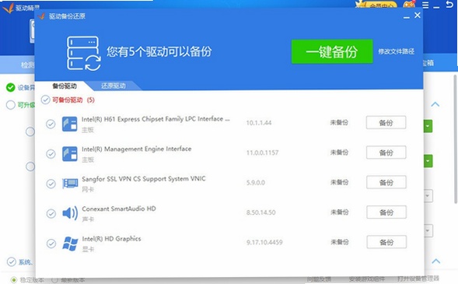The width and height of the screenshot is (458, 284).
Task: Toggle the select-all 可备份驱动 checkbox
Action: pos(45,100)
